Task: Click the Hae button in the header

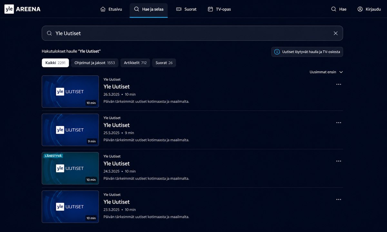Action: tap(339, 9)
